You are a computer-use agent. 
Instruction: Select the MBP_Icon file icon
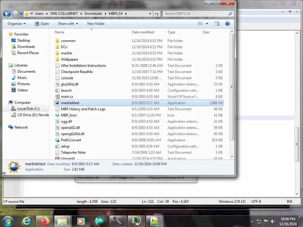pyautogui.click(x=57, y=115)
